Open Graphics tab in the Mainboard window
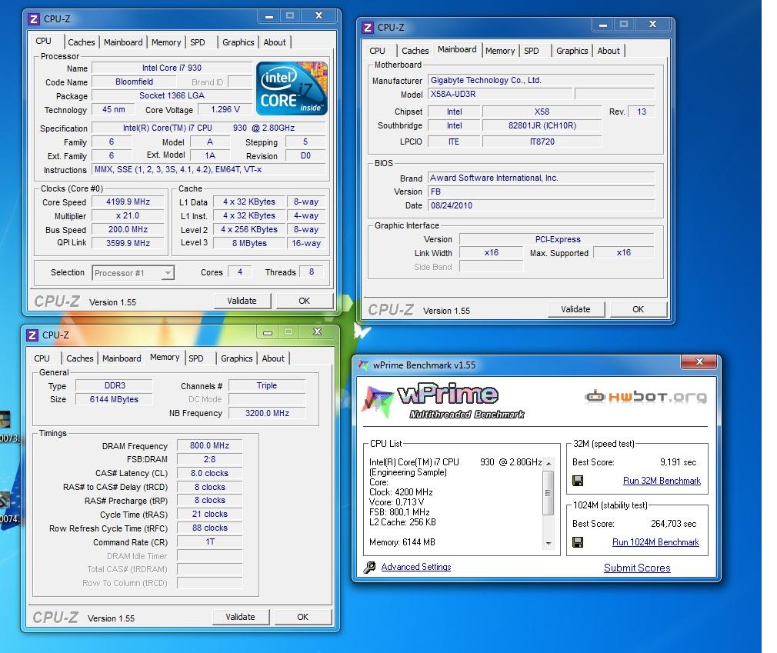The width and height of the screenshot is (777, 653). [572, 51]
